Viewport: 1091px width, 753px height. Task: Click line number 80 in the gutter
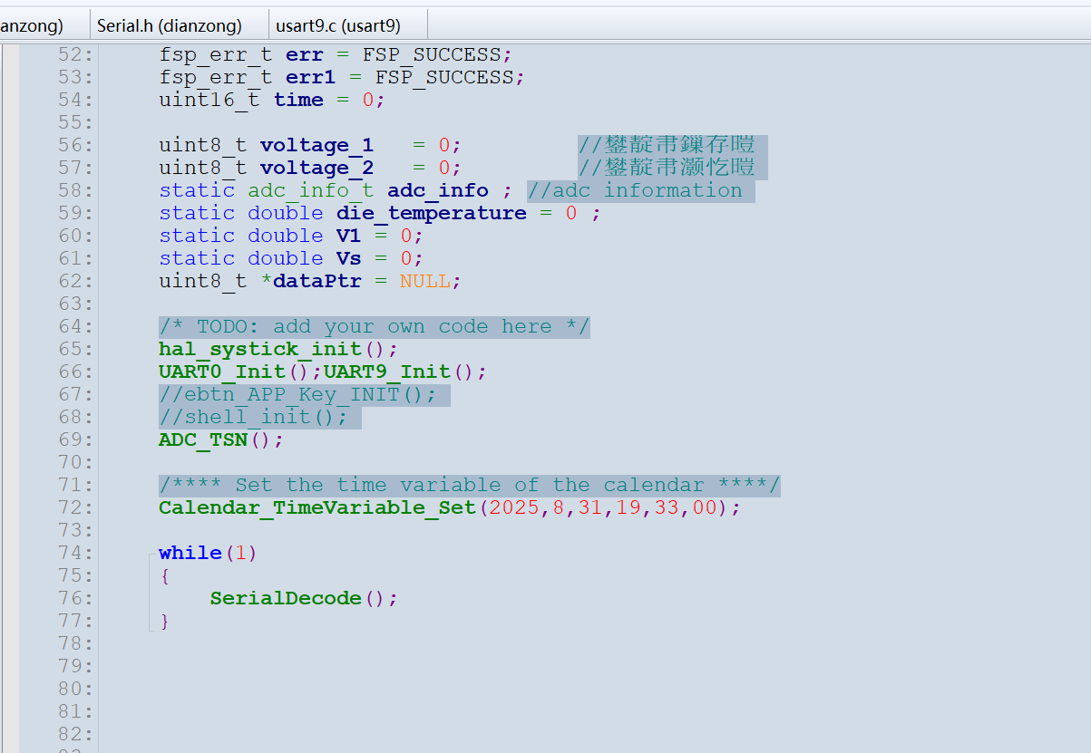click(x=75, y=689)
